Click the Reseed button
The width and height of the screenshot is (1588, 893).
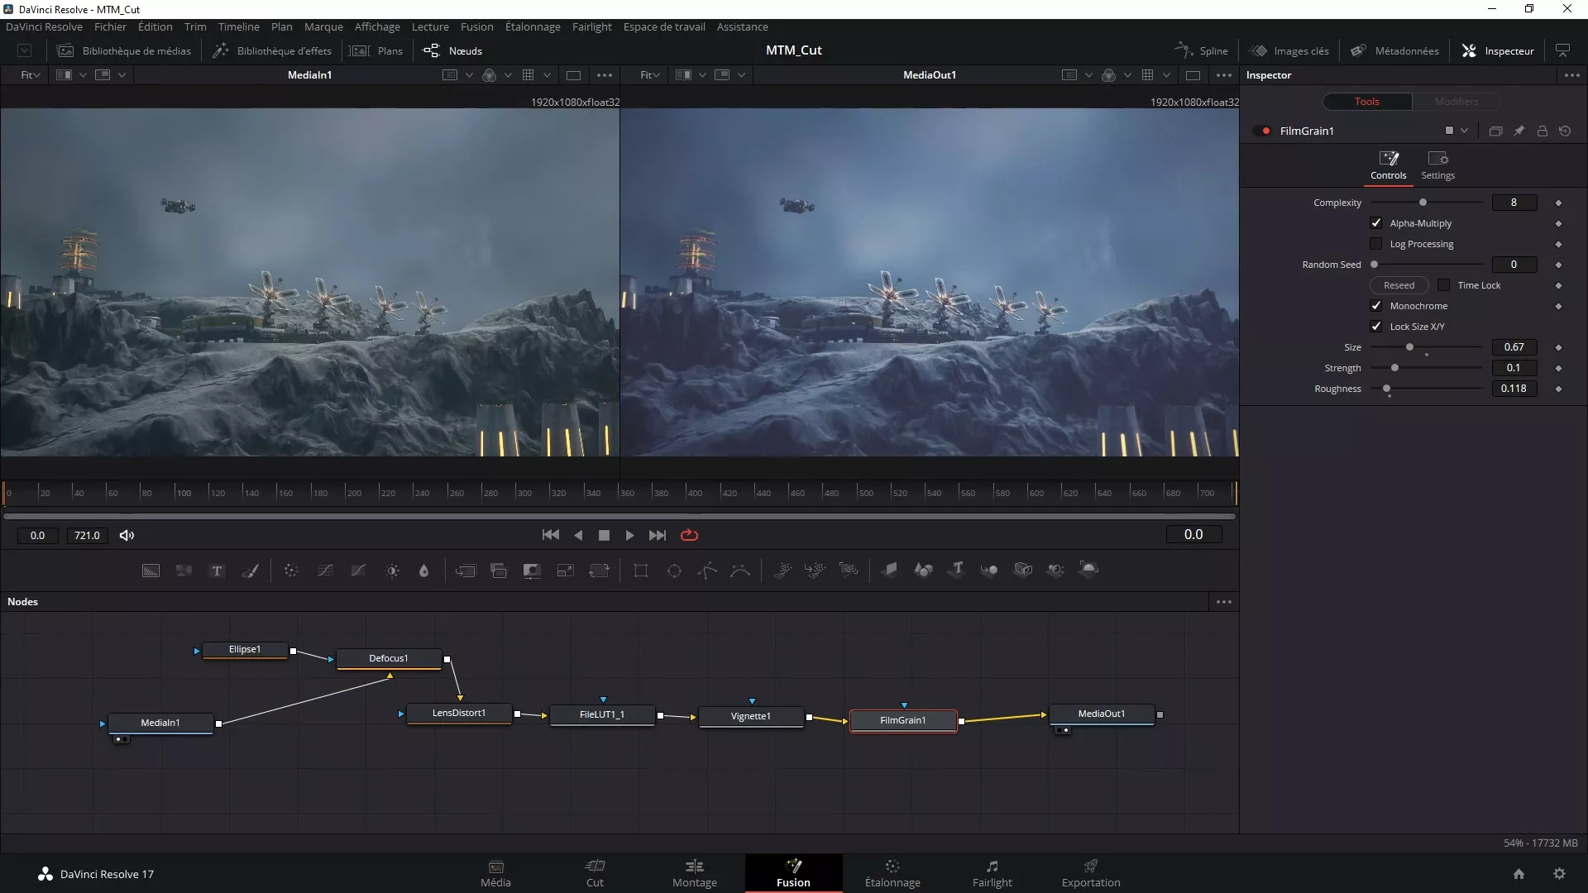coord(1399,285)
